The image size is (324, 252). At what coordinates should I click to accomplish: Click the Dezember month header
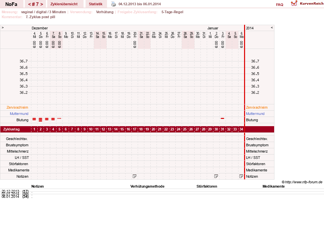coord(40,28)
